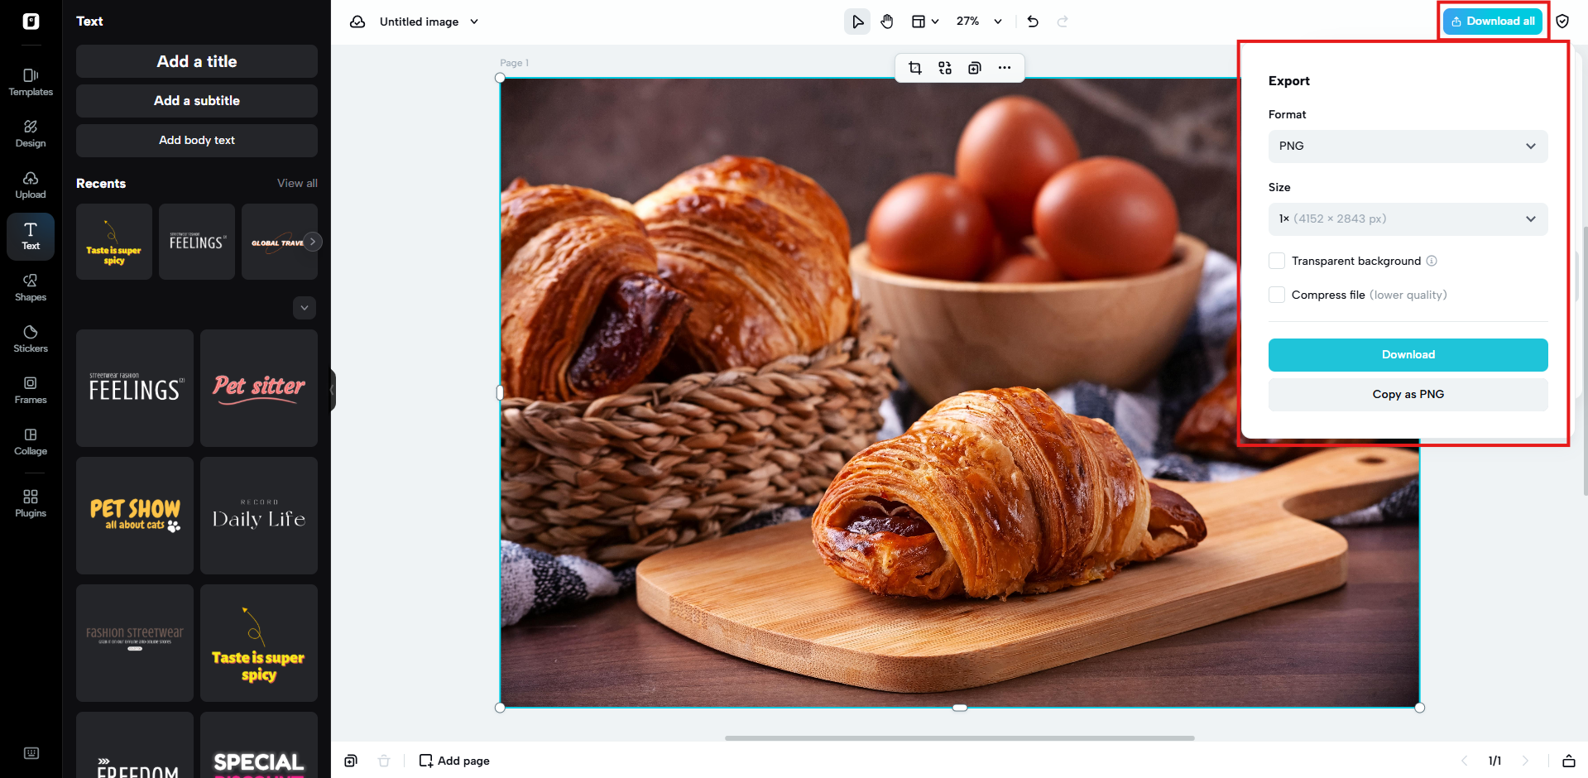Open the Upload sidebar panel

pyautogui.click(x=31, y=185)
